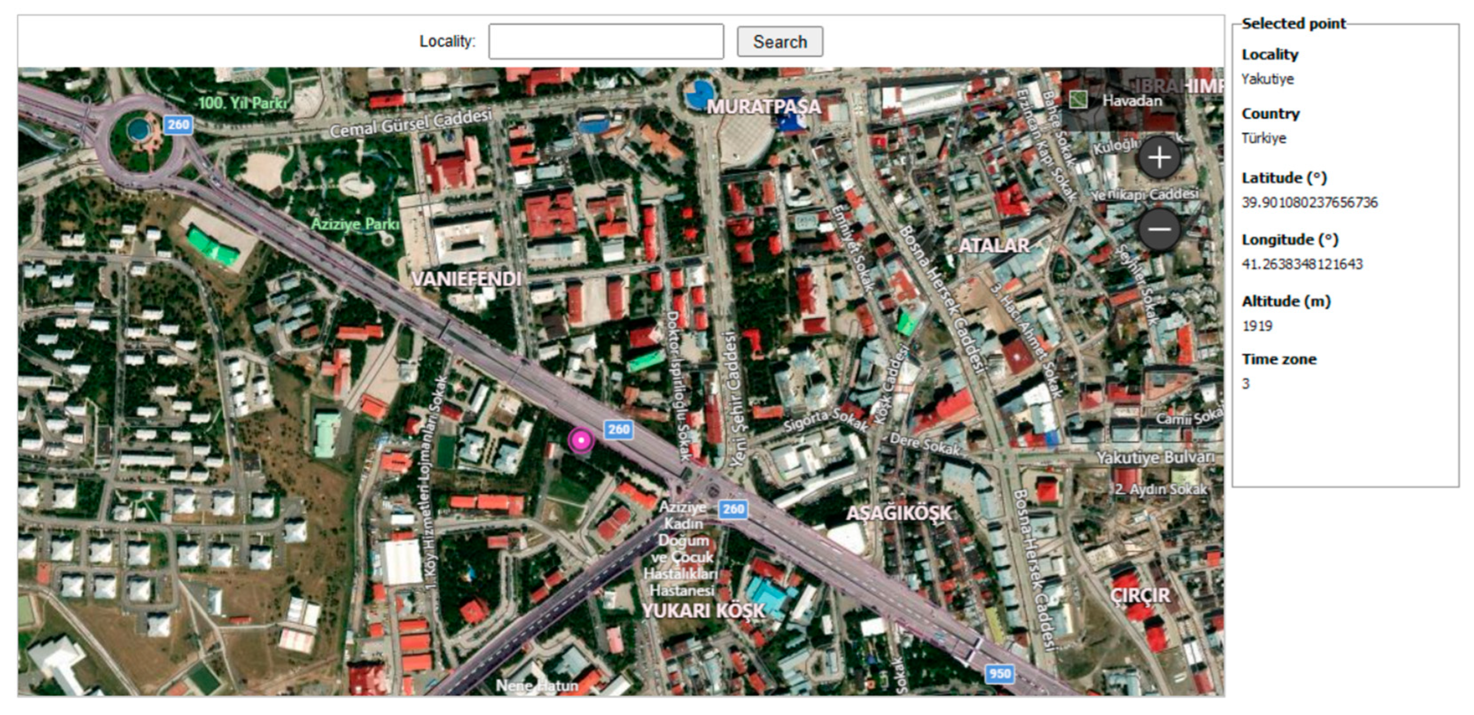This screenshot has height=715, width=1474.
Task: Focus the Locality text field
Action: tap(606, 41)
